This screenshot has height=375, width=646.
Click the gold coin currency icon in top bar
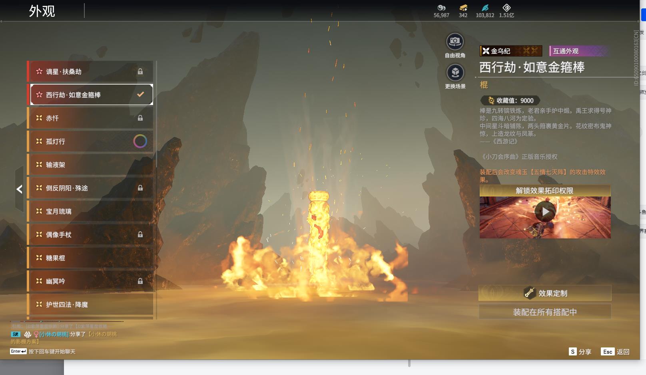coord(463,8)
